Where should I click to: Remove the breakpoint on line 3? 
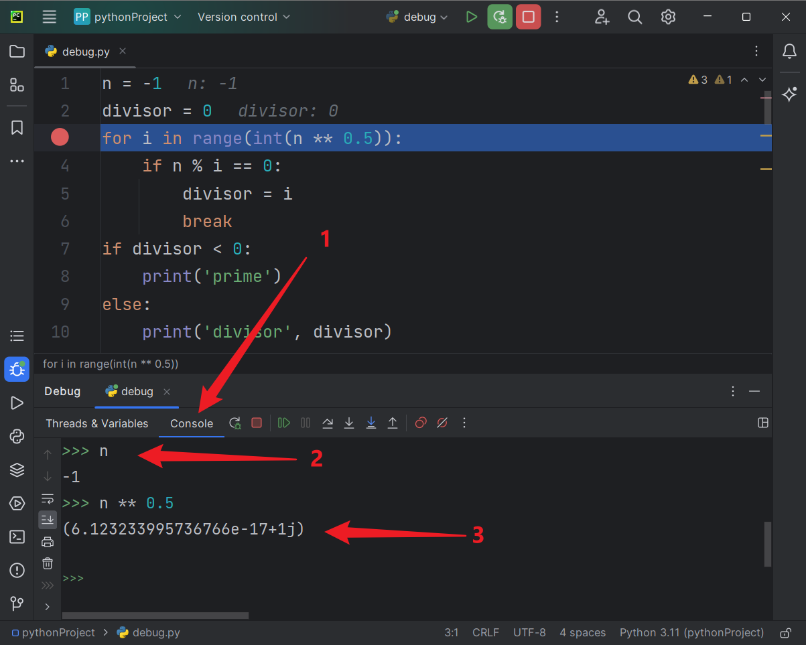pos(60,138)
